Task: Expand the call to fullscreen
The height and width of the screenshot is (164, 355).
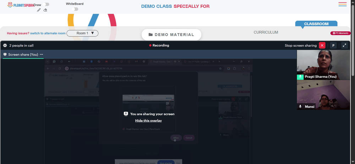Action: tap(344, 45)
